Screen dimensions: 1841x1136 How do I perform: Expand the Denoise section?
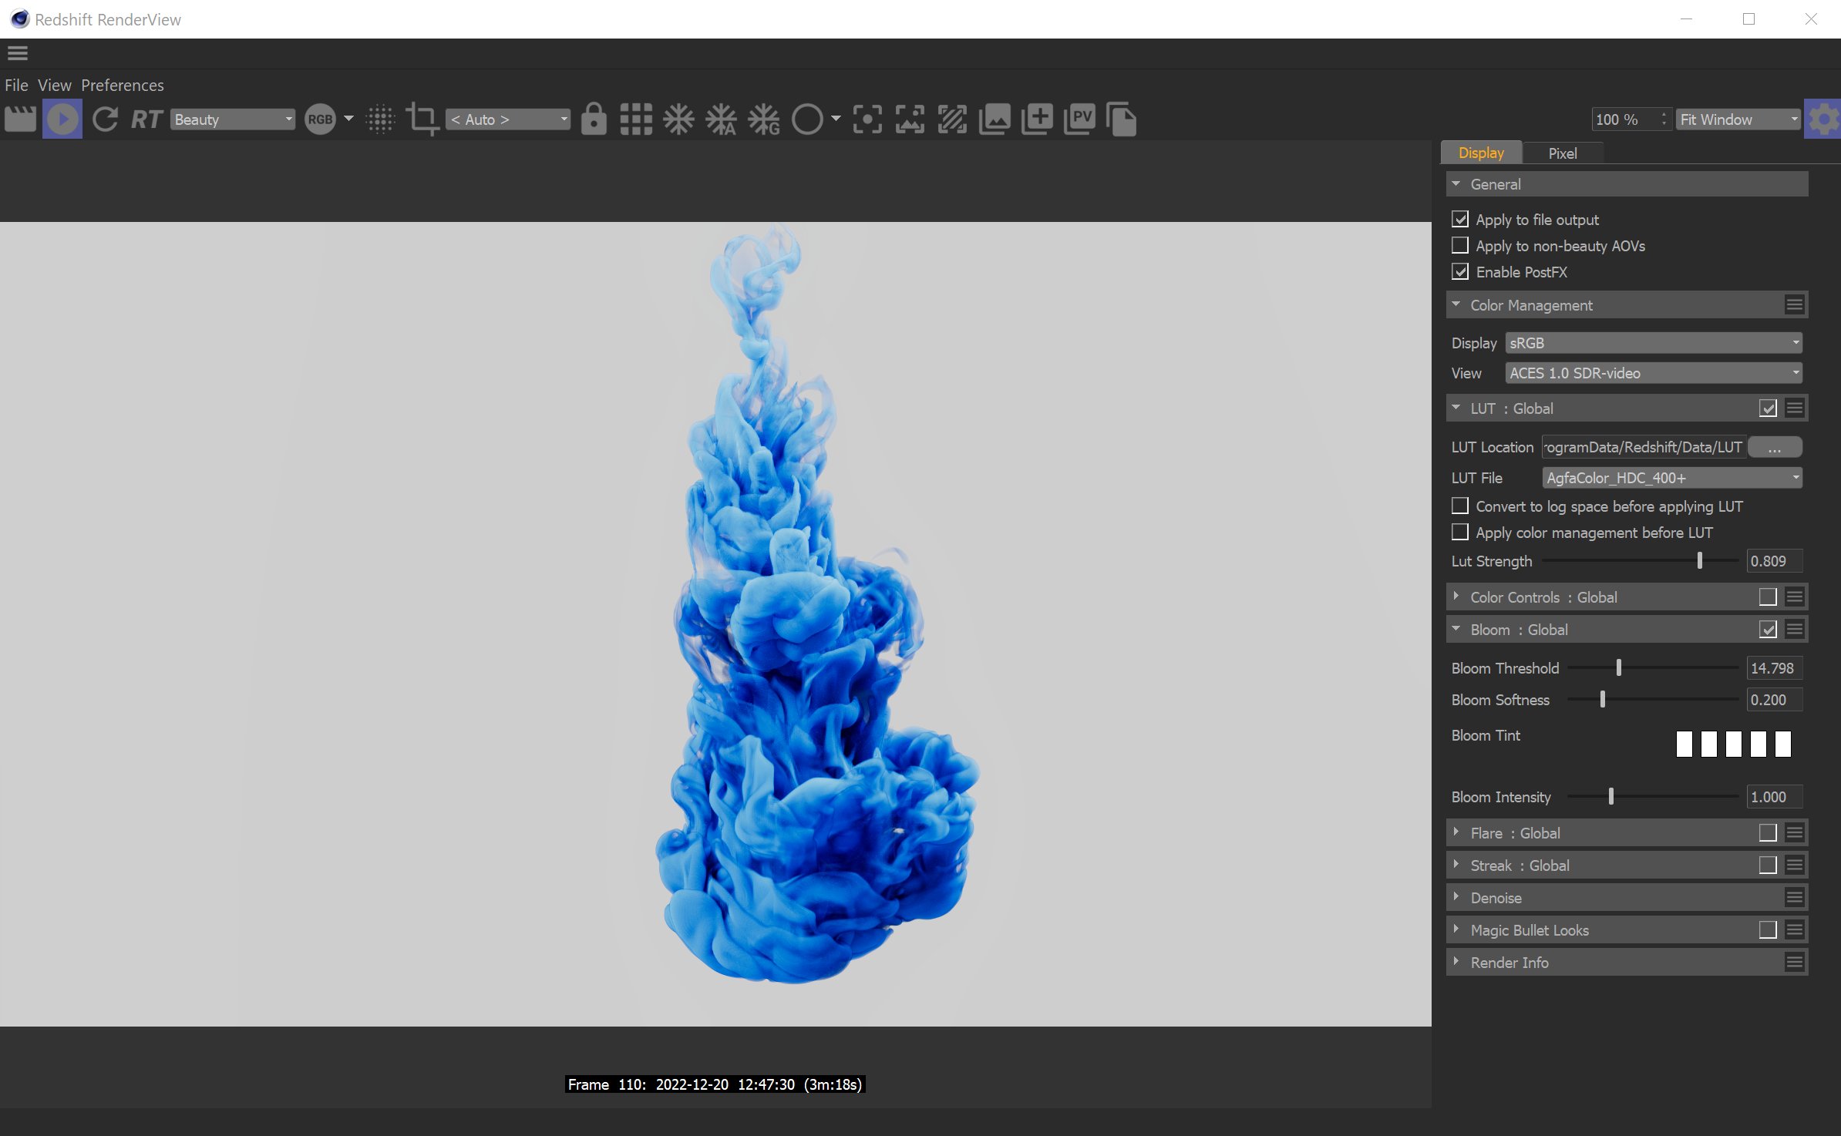point(1456,897)
